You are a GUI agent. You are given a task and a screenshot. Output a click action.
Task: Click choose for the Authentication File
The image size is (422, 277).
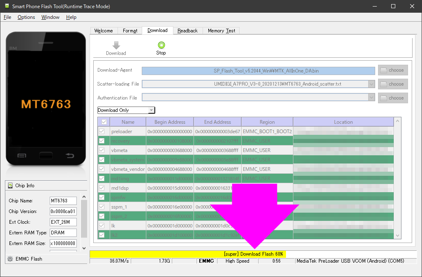coord(392,98)
